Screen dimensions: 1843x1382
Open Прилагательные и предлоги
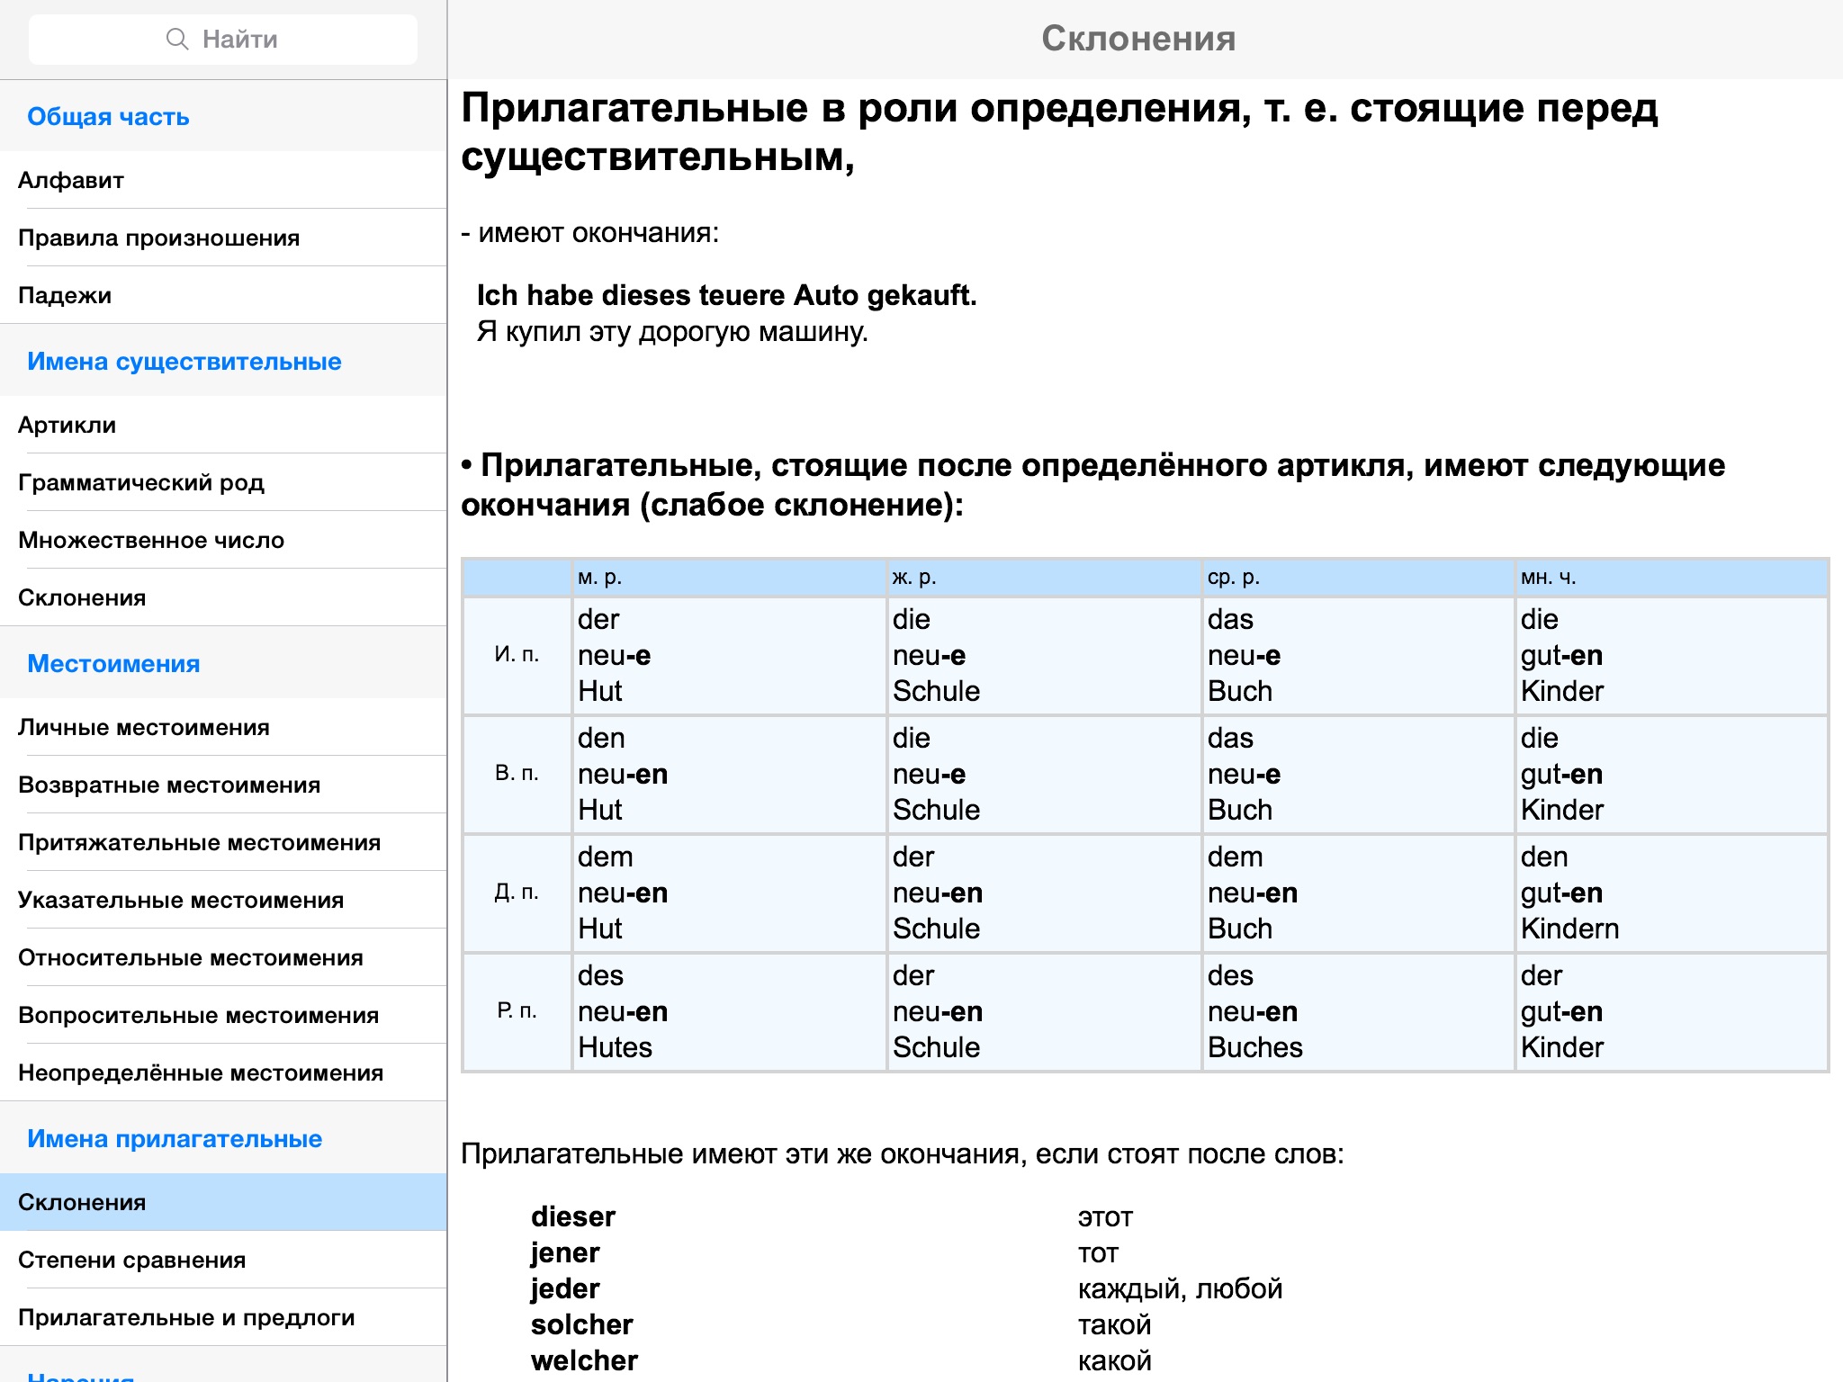223,1317
